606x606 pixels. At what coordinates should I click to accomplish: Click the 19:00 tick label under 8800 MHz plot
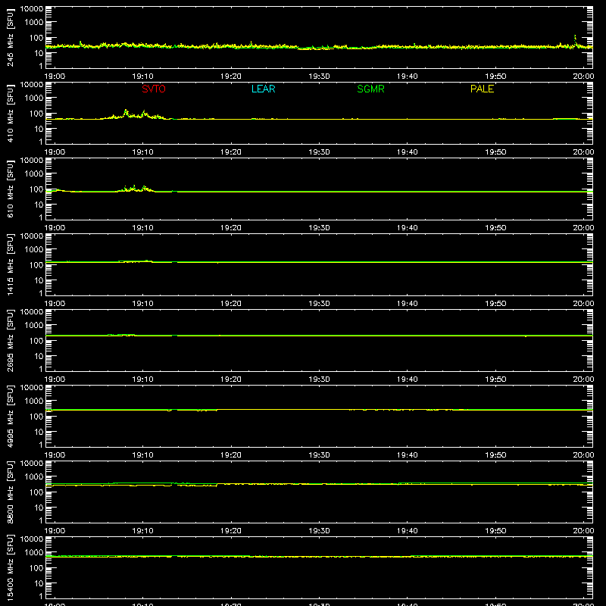[x=55, y=531]
